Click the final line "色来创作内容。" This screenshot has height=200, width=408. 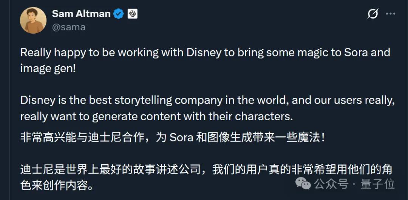(x=56, y=185)
